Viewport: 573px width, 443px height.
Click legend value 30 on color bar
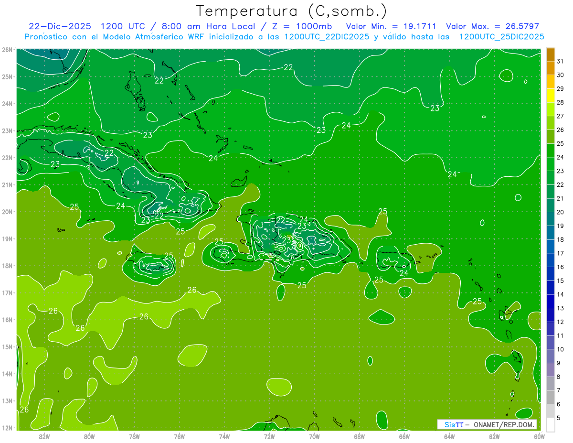[x=560, y=75]
